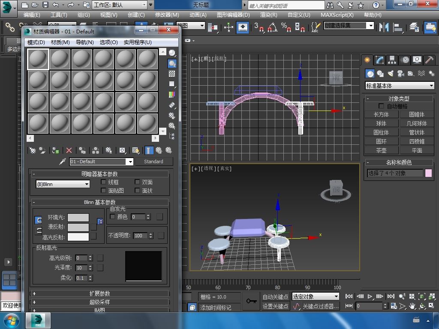
Task: Click the 设置关键点 button
Action: coord(275,306)
